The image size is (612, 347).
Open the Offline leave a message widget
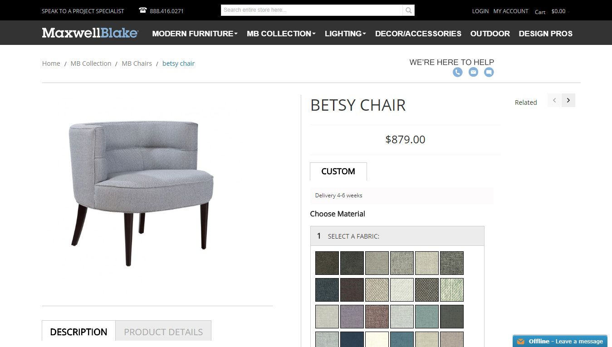[x=560, y=341]
